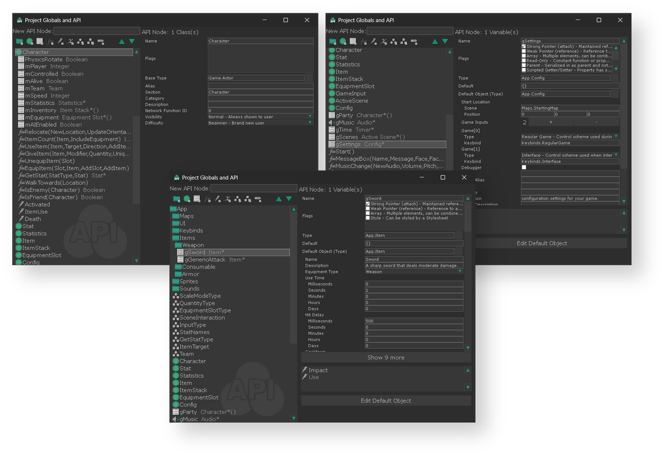Screen dimensions: 667x457
Task: Select the Impact event in gSword window
Action: [315, 370]
